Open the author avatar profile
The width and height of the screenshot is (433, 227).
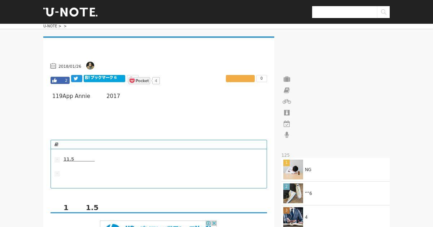90,66
